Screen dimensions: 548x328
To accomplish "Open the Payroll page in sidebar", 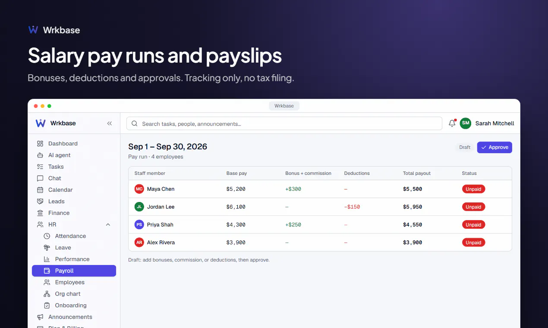I will (74, 271).
